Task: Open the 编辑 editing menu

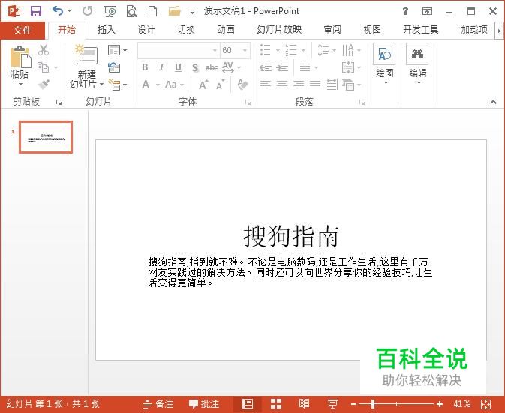Action: click(418, 64)
